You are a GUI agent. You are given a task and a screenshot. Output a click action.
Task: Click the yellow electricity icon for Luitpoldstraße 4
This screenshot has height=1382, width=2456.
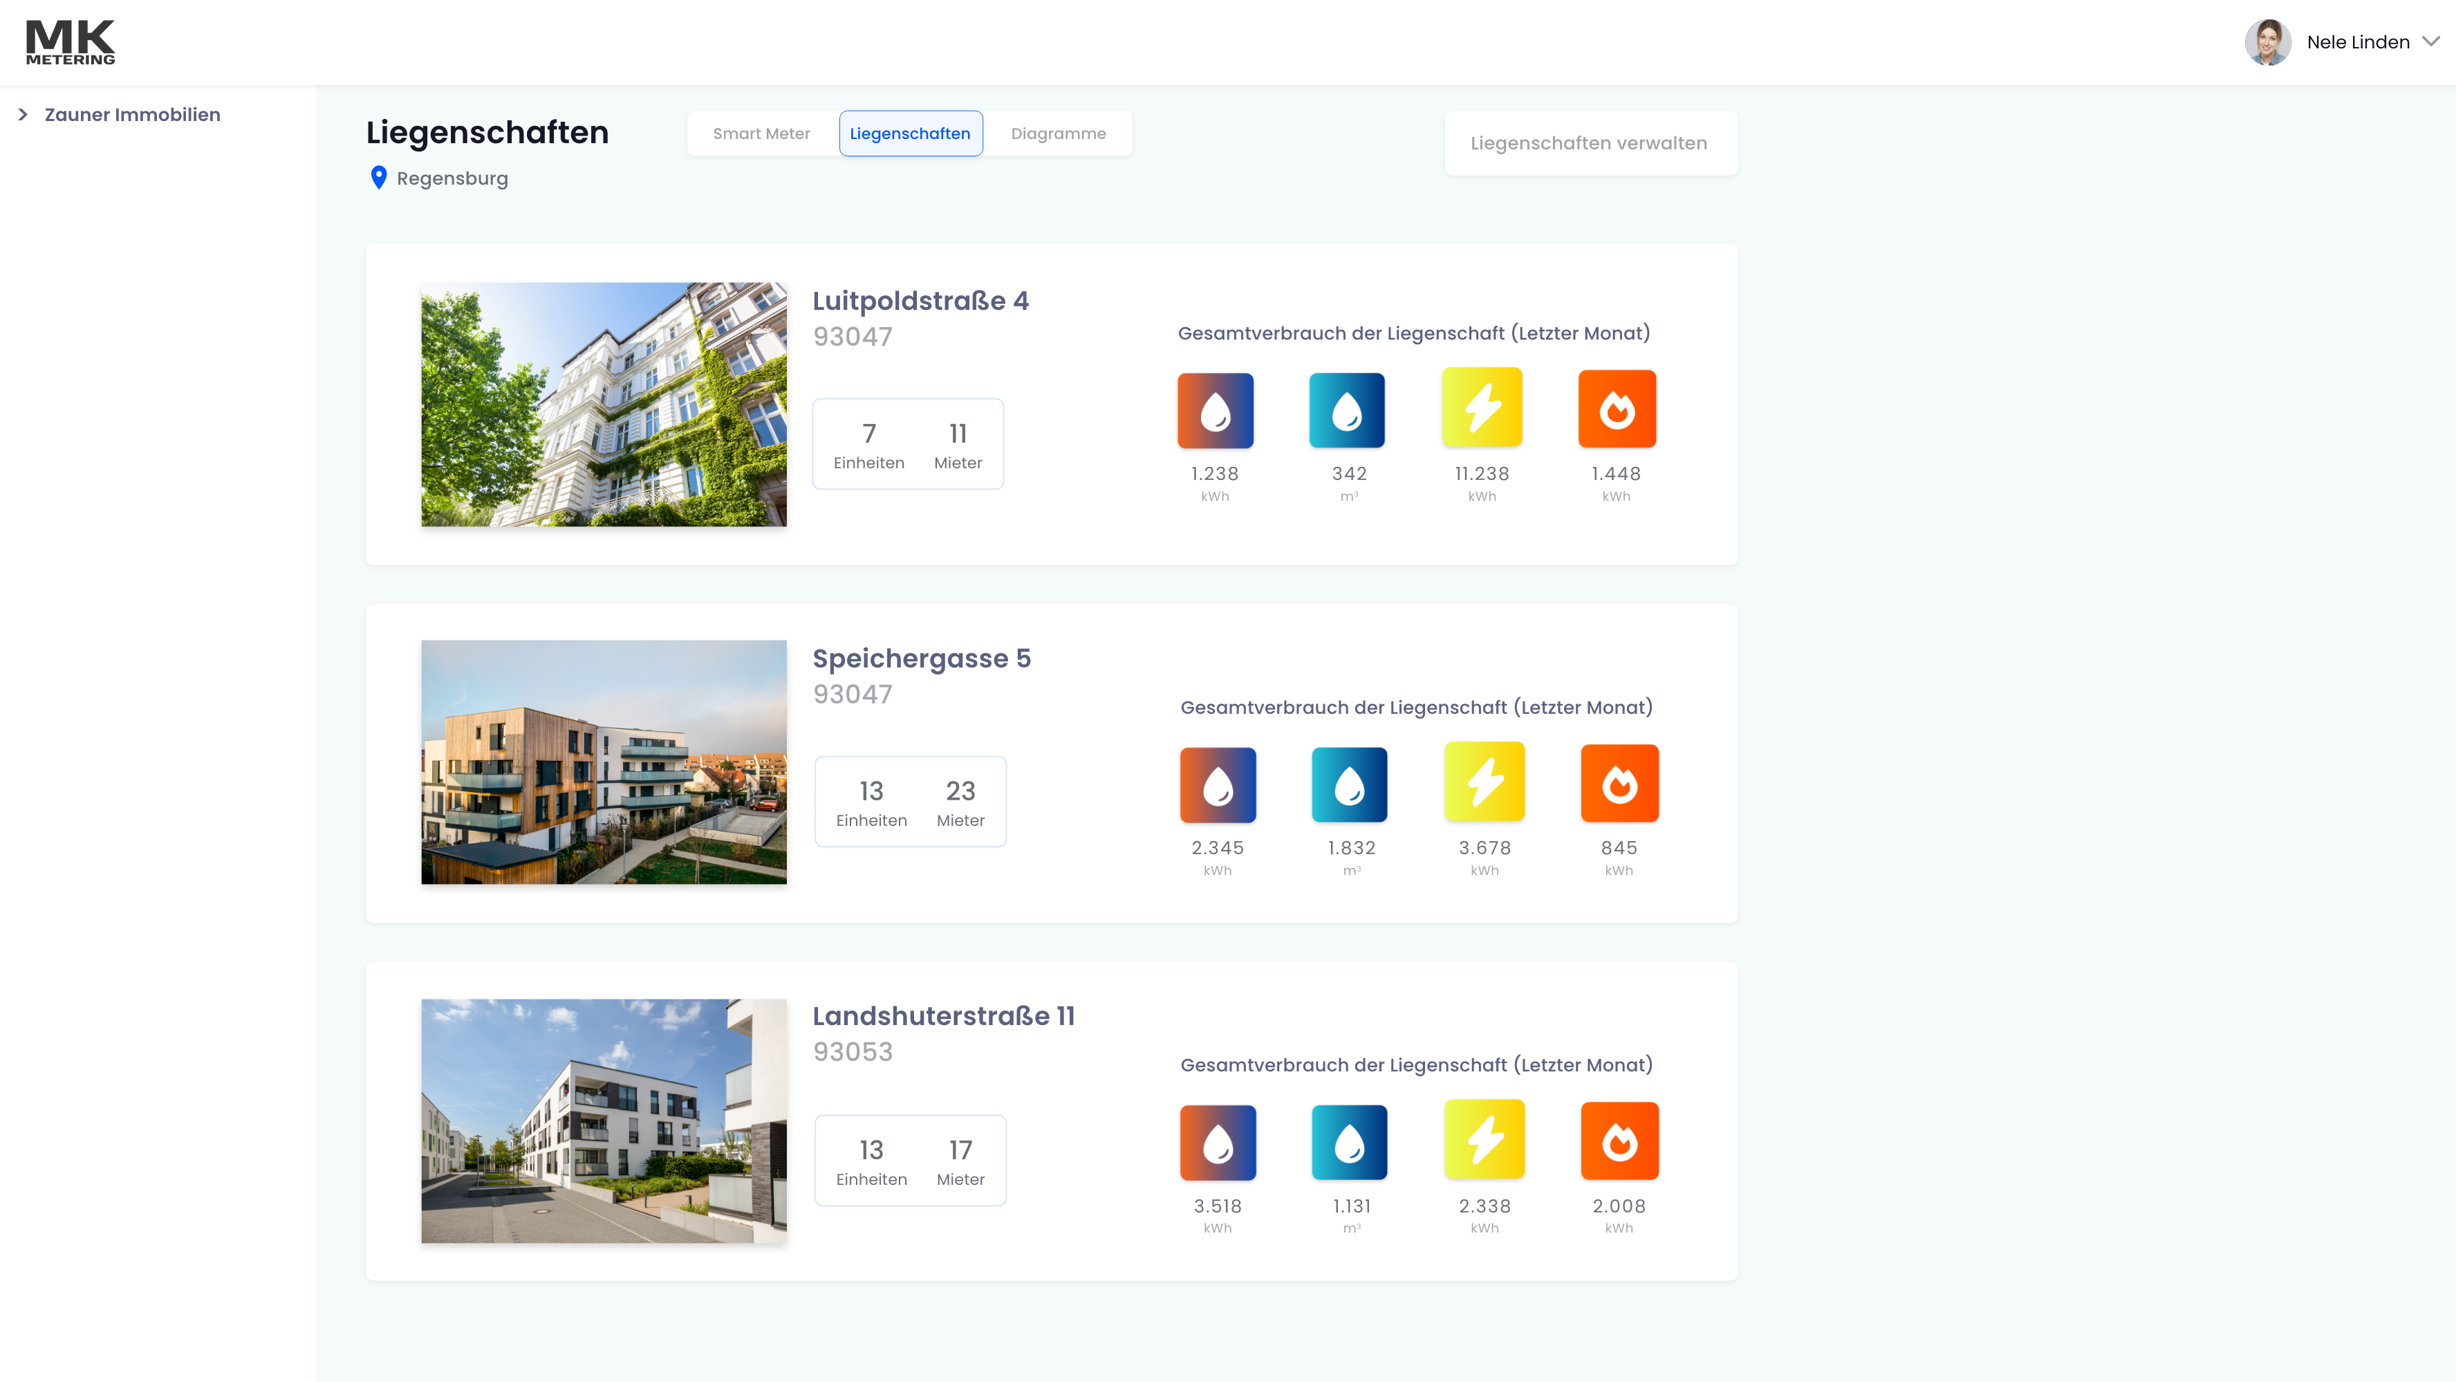tap(1482, 408)
